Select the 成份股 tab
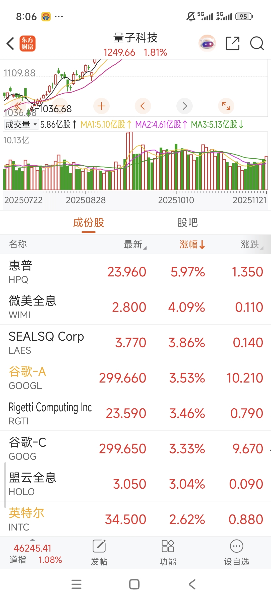Image resolution: width=271 pixels, height=602 pixels. pos(89,223)
